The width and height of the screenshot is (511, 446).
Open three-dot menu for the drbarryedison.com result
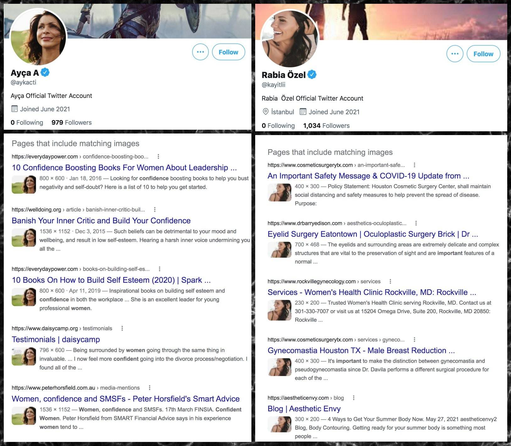point(416,223)
